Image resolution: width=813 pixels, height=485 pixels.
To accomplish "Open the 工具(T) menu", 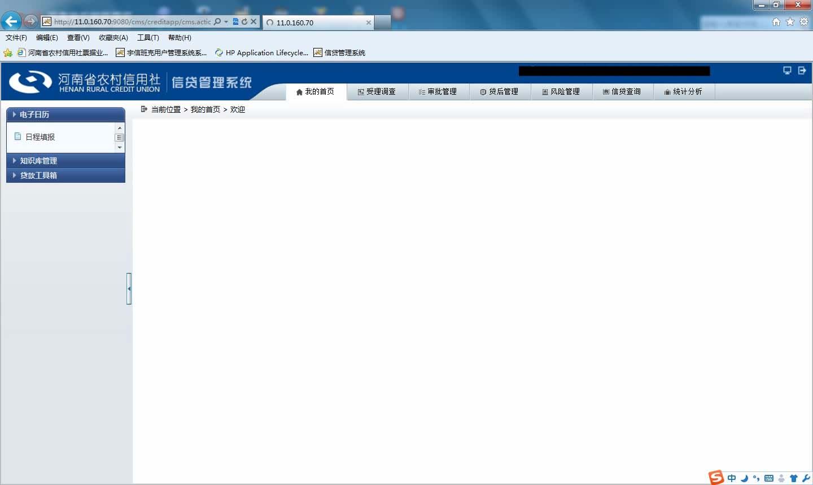I will (x=148, y=38).
